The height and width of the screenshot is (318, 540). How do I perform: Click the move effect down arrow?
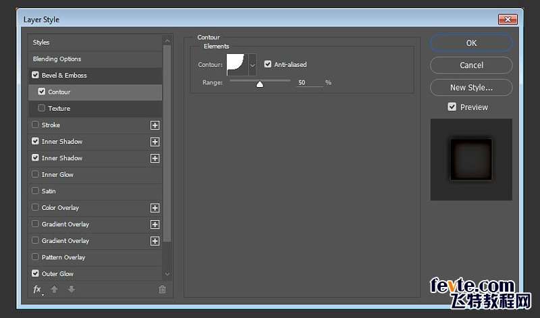[72, 290]
